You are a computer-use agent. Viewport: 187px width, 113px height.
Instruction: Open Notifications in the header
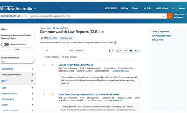161,8
